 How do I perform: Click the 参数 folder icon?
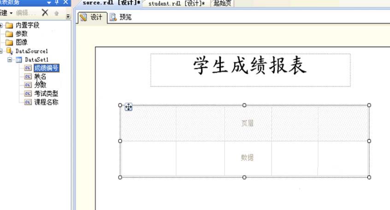[x=9, y=34]
